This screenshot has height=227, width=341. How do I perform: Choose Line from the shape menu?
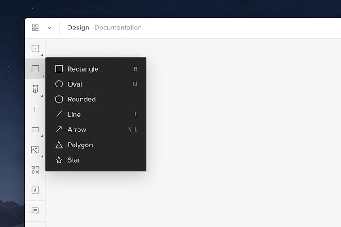click(x=96, y=115)
